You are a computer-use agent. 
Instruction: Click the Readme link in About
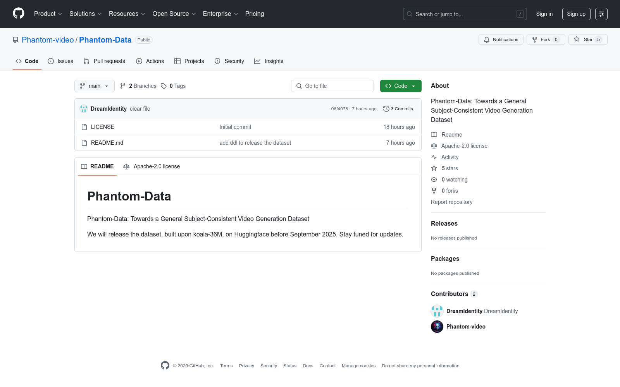click(x=446, y=135)
